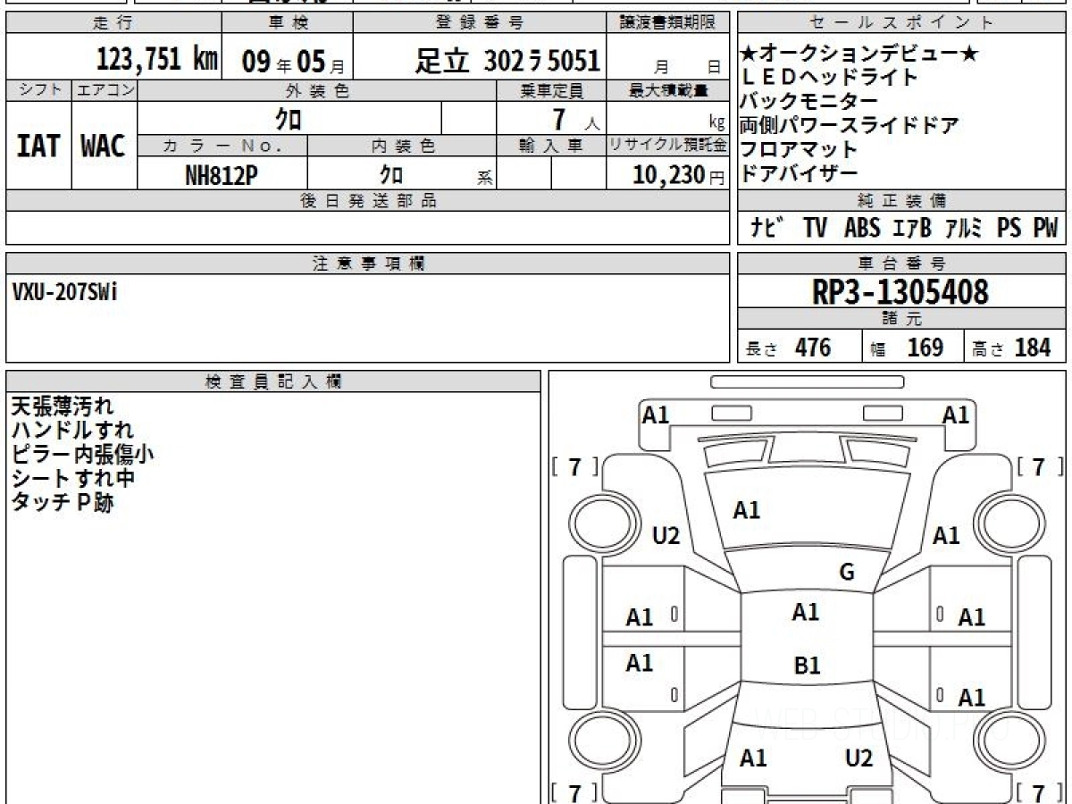Select the seating capacity 7人
1072x804 pixels.
click(x=575, y=119)
